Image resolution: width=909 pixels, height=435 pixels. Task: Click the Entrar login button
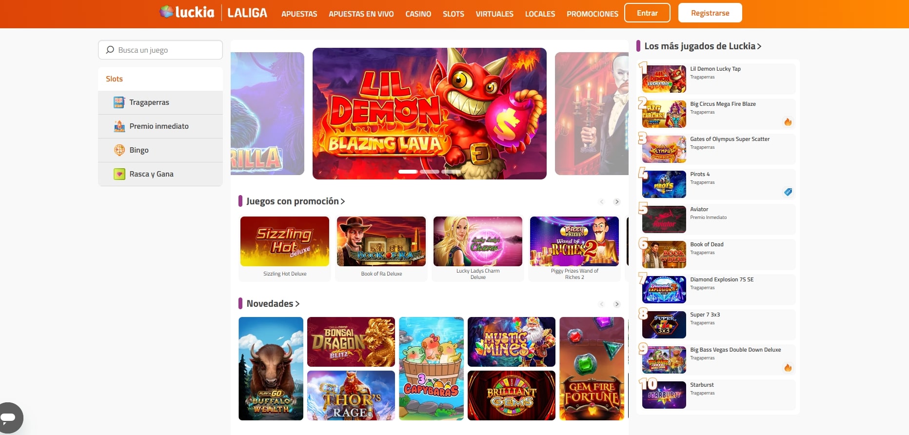(647, 13)
